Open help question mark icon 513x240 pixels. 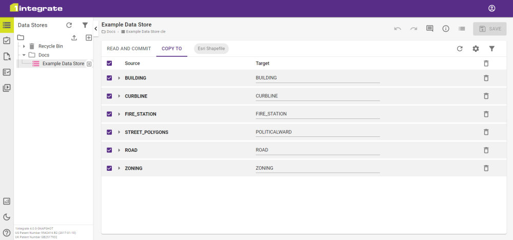click(x=7, y=232)
